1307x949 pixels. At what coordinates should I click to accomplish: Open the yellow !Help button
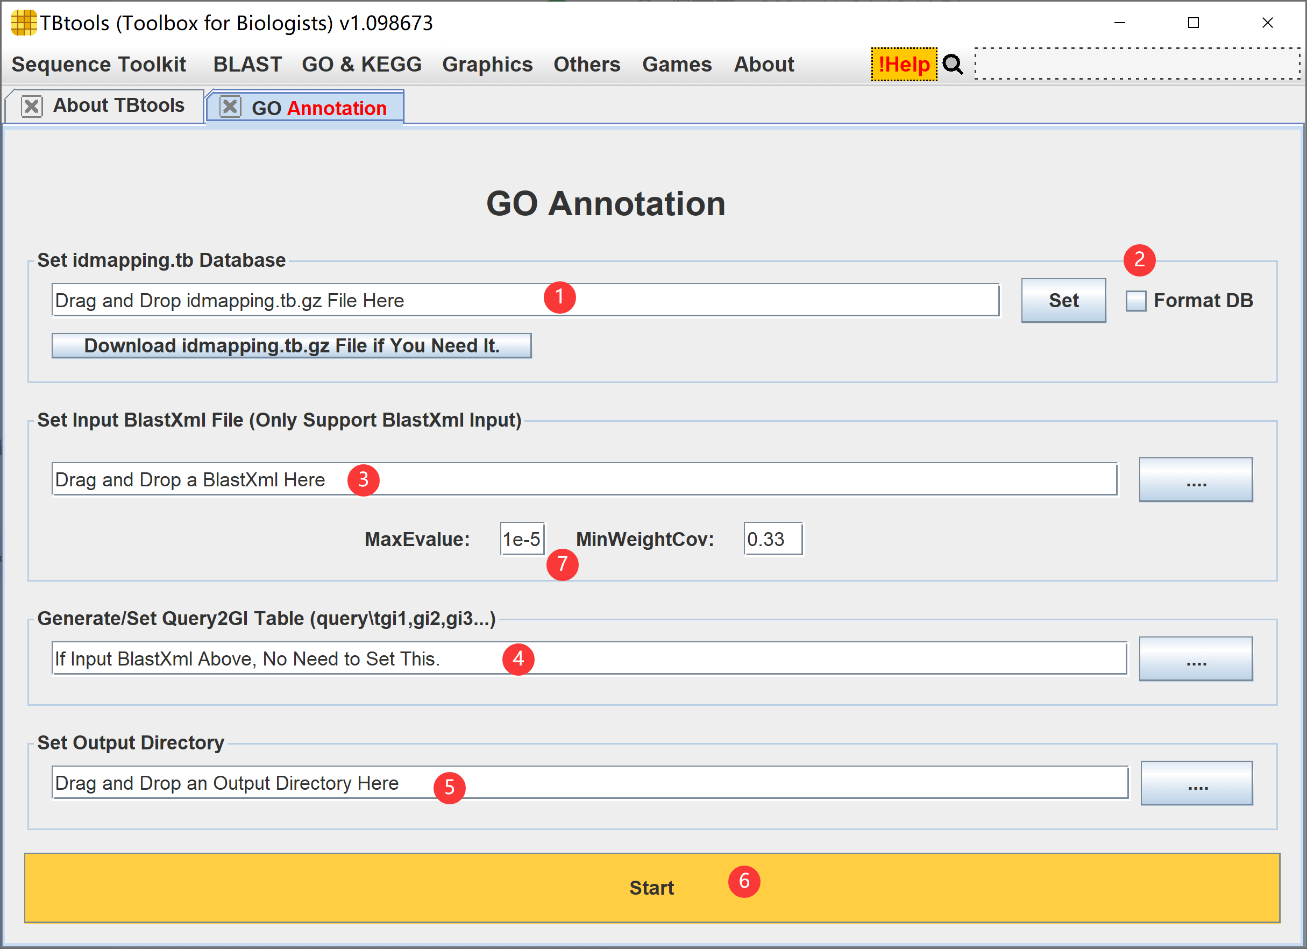pos(904,65)
